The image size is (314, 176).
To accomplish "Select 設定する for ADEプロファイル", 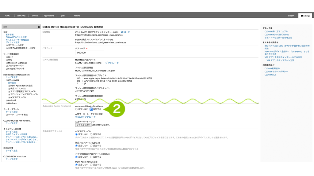I will tap(91, 134).
